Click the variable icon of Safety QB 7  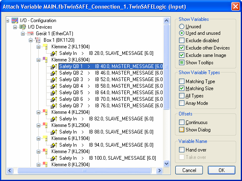pyautogui.click(x=54, y=106)
